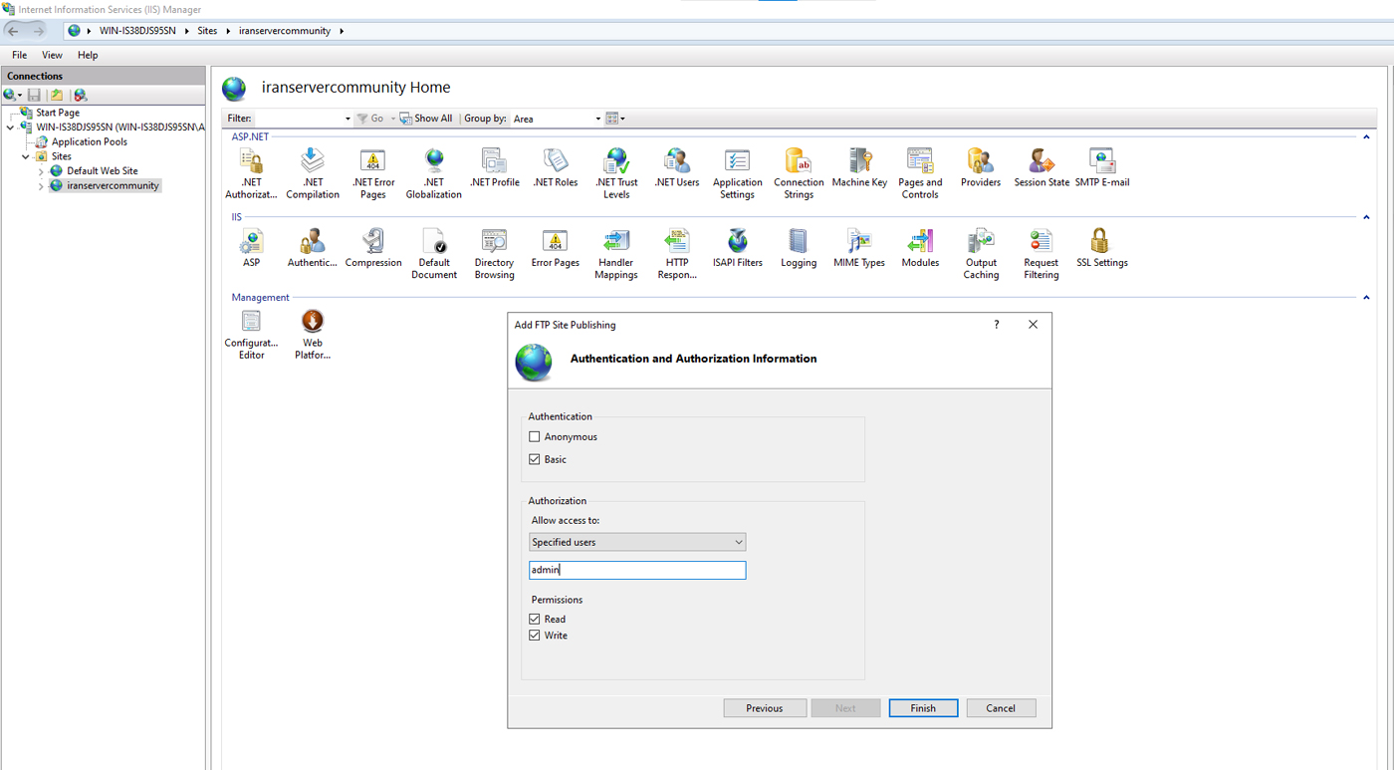
Task: Uncheck the Basic authentication checkbox
Action: click(x=535, y=460)
